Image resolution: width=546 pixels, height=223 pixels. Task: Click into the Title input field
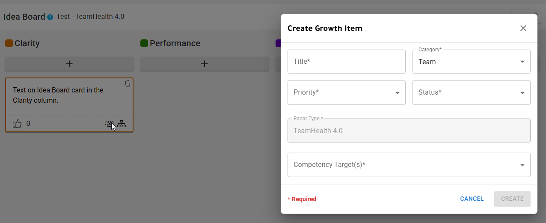pyautogui.click(x=346, y=62)
